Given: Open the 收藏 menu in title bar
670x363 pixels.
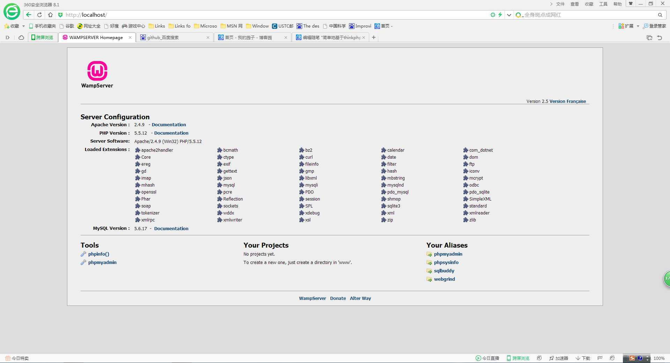Looking at the screenshot, I should pos(589,4).
